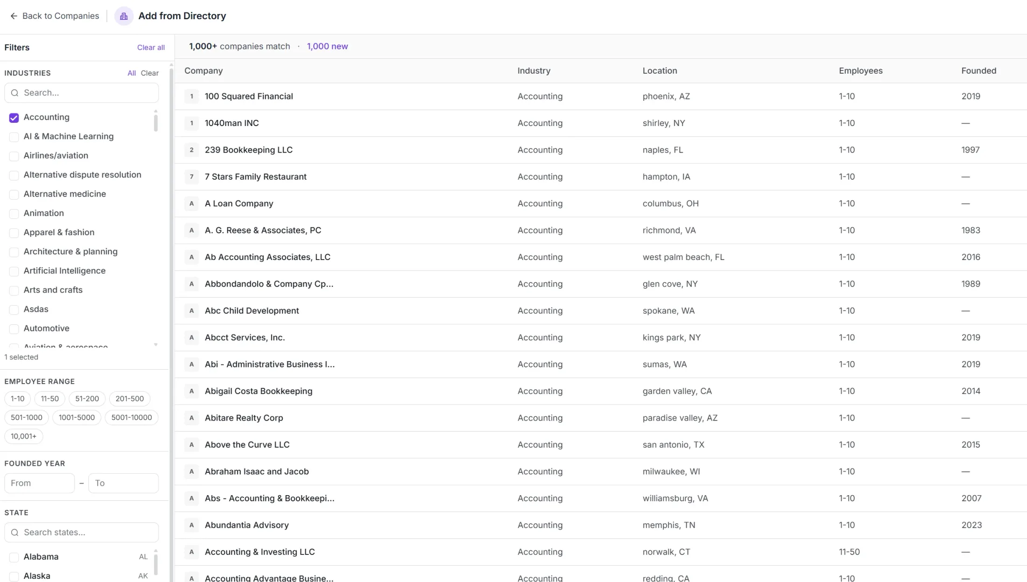This screenshot has height=582, width=1027.
Task: Click the avatar badge for 100 Squared Financial
Action: [191, 97]
